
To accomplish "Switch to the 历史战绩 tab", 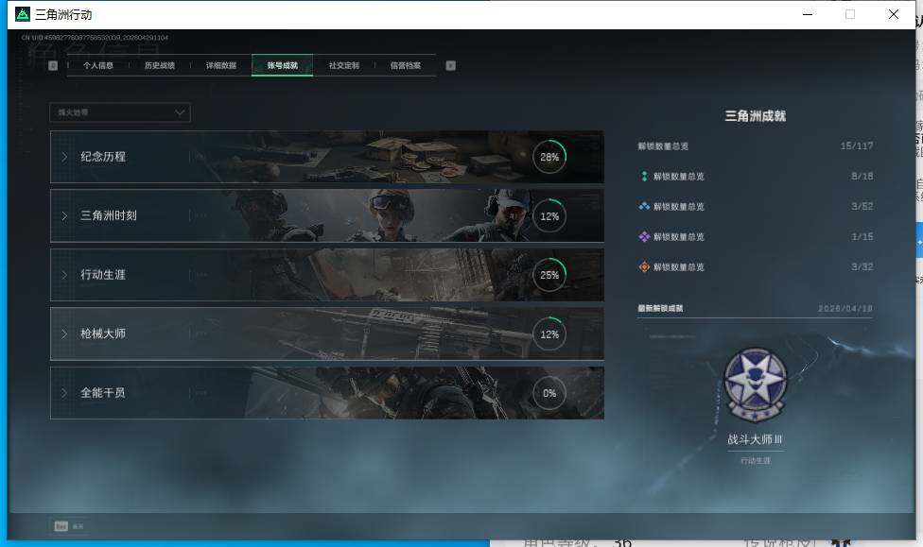I will coord(160,65).
